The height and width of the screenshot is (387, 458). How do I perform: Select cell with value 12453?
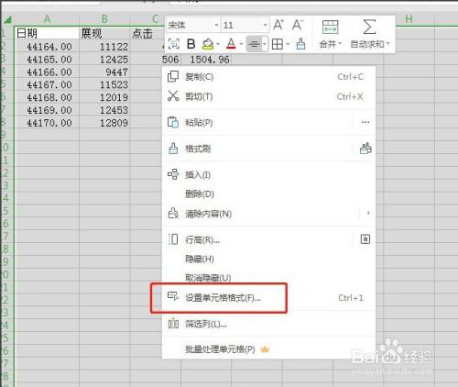click(104, 110)
